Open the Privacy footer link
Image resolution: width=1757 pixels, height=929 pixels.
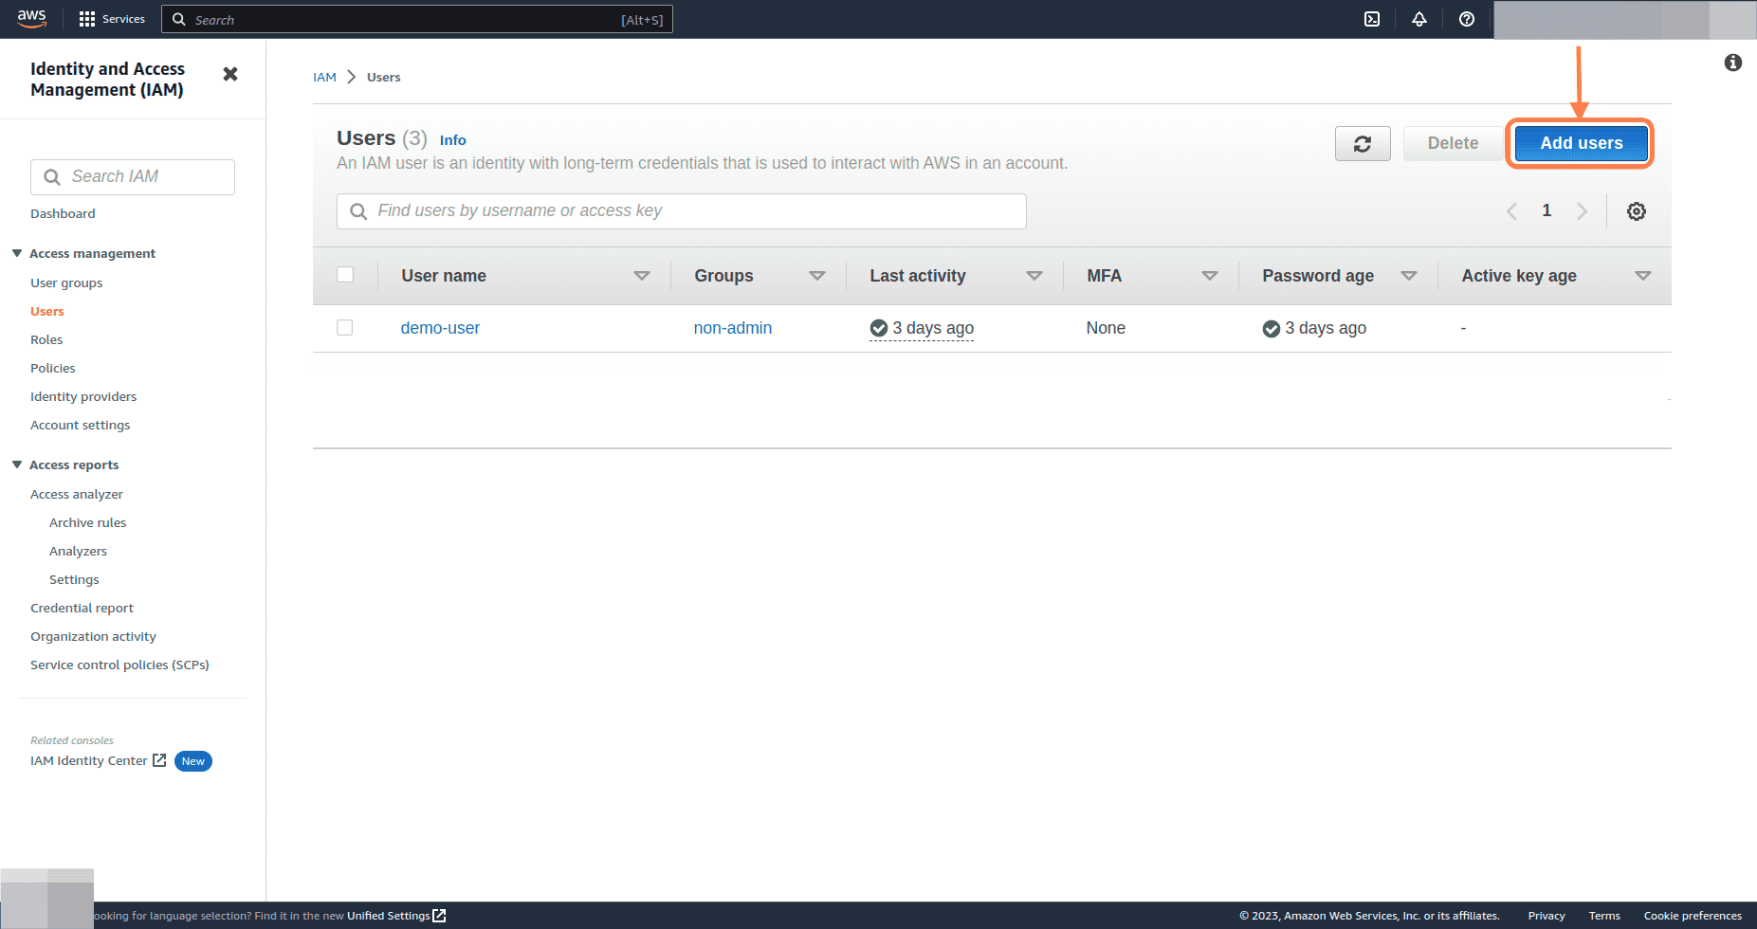tap(1547, 916)
